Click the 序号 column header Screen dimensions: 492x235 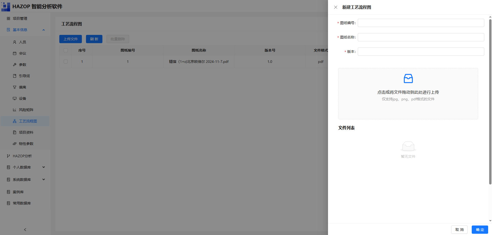click(x=82, y=50)
